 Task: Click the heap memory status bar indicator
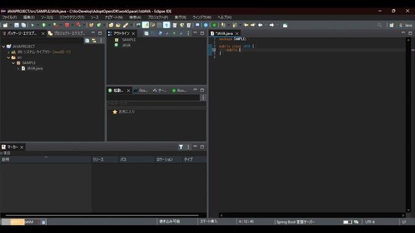(21, 222)
